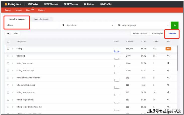Click the Mangools logo
Screen dimensions: 184x115
click(13, 4)
